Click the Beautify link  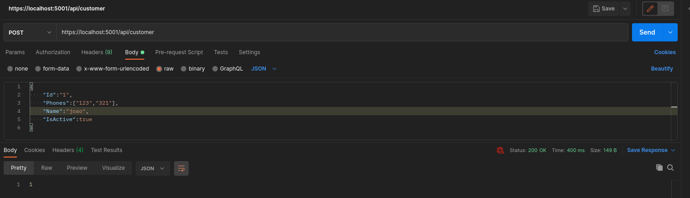[662, 69]
